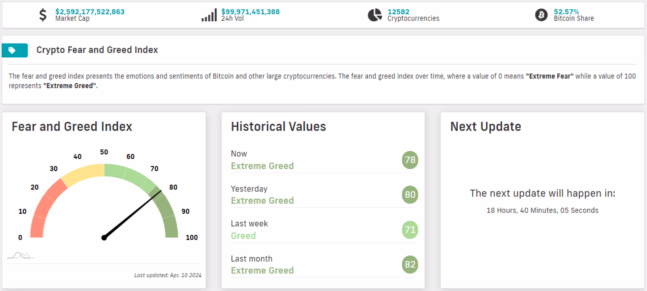Click the Now value badge 78
Screen dimensions: 647x291
point(410,160)
